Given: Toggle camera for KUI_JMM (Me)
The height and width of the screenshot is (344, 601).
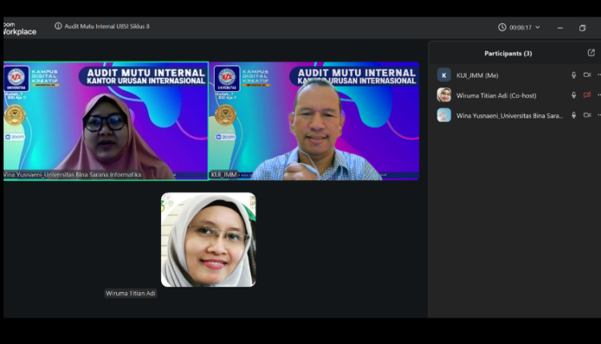Looking at the screenshot, I should 587,75.
